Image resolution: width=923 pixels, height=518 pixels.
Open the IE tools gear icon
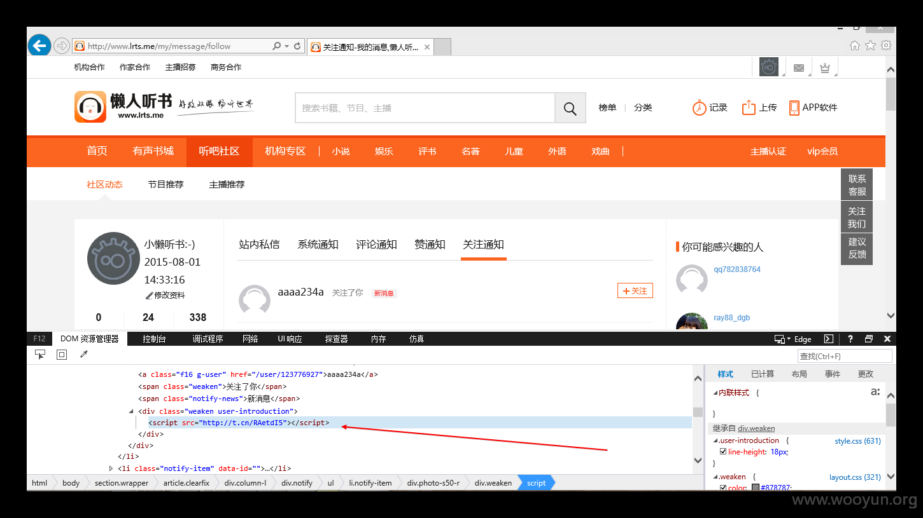885,45
